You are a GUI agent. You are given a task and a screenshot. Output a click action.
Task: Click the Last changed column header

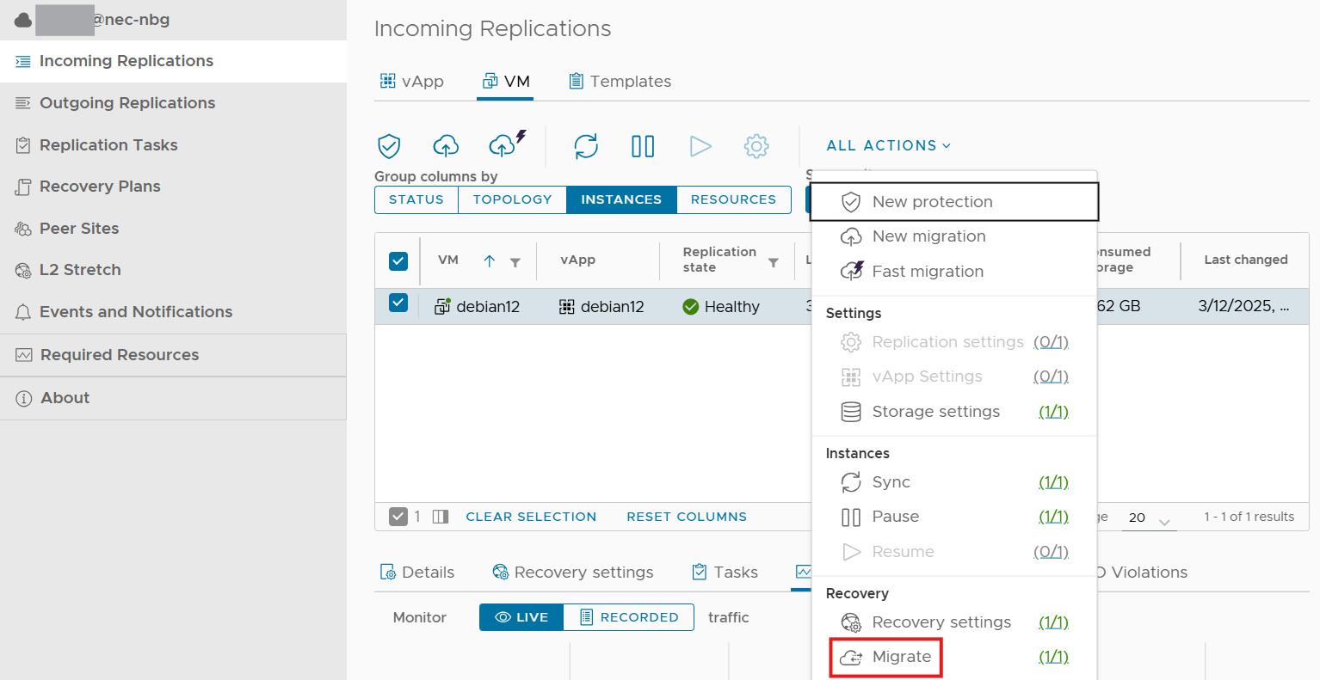1246,260
